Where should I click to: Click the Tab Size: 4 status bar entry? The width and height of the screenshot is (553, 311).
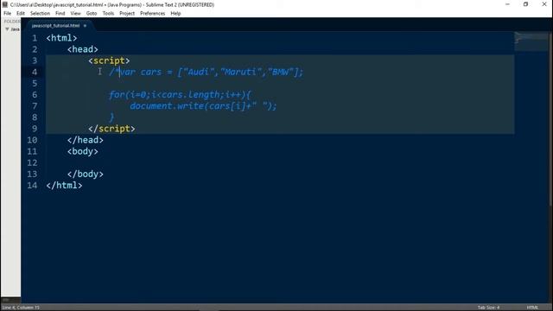488,308
